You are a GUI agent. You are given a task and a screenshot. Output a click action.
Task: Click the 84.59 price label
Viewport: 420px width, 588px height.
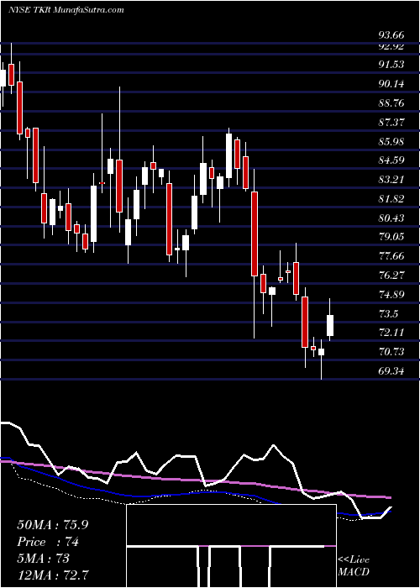click(x=391, y=160)
